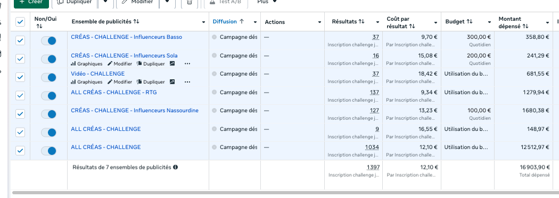Sort by Montant dépensé column

click(525, 27)
